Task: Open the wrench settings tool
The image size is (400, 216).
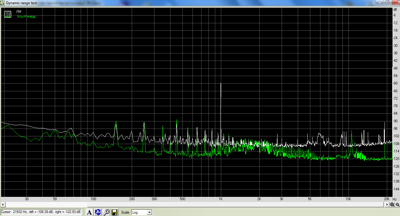Action: (106, 212)
